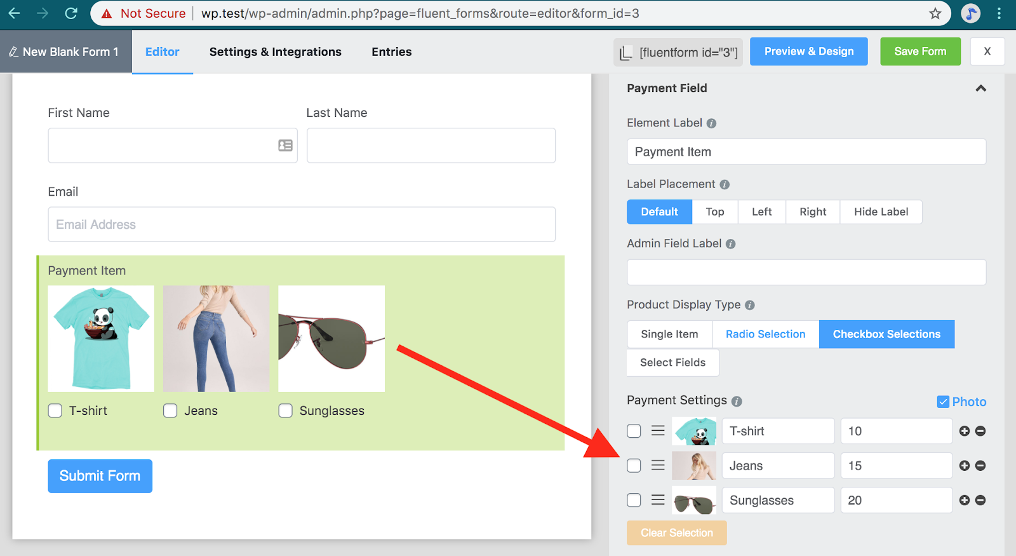Click the browser address bar URL
The image size is (1016, 556).
click(420, 13)
